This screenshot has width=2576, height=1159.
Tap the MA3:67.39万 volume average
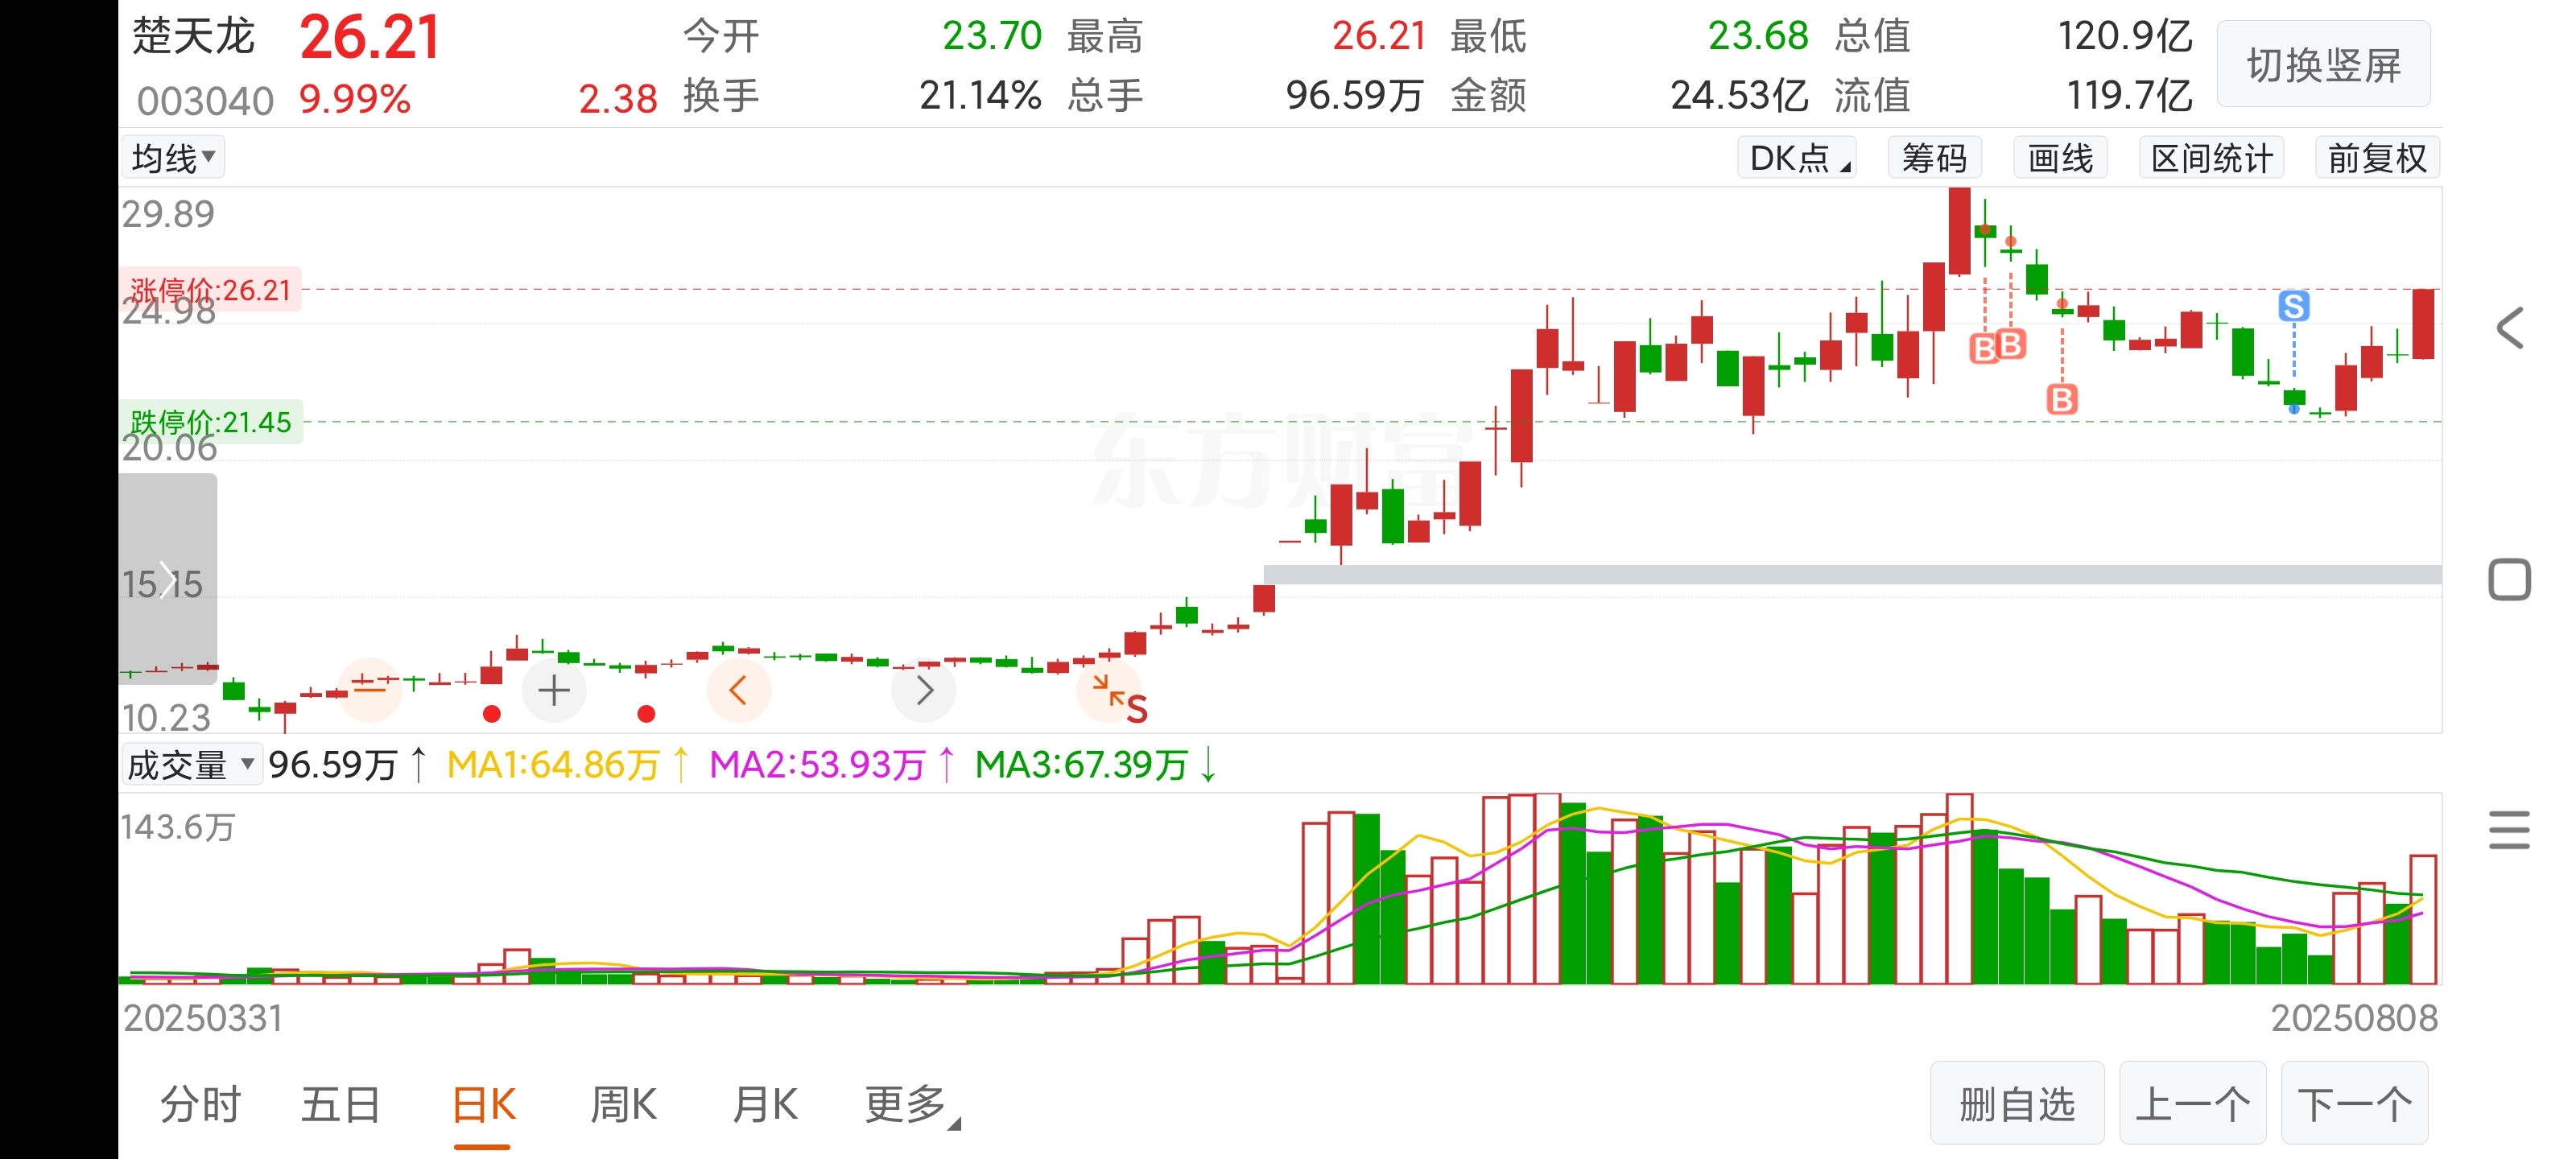pos(1095,765)
